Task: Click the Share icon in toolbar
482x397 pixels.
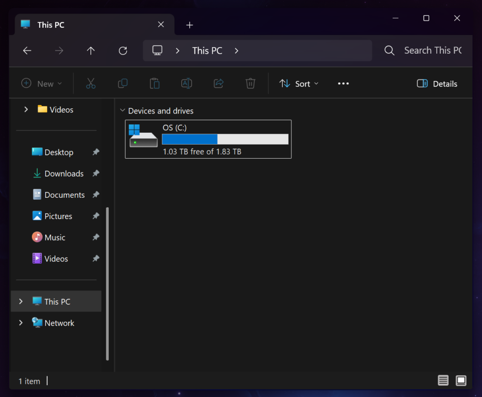Action: pyautogui.click(x=218, y=84)
